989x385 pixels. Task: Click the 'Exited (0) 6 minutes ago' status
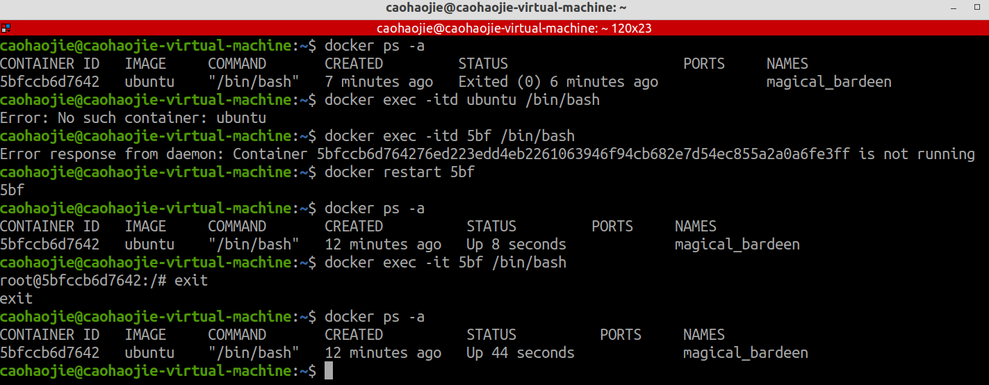click(x=558, y=82)
